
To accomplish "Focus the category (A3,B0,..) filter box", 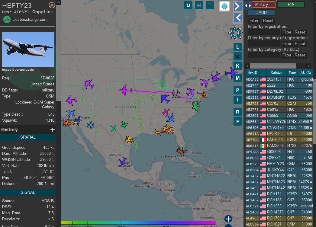I will point(264,55).
